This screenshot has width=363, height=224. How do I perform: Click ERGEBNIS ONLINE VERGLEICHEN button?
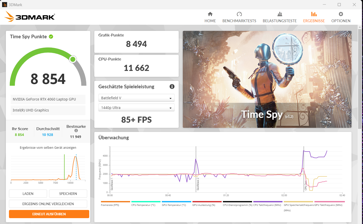pos(48,204)
